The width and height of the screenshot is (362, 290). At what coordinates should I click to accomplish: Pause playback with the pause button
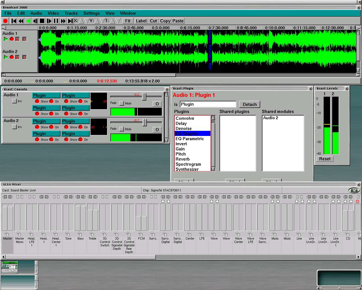tap(56, 21)
